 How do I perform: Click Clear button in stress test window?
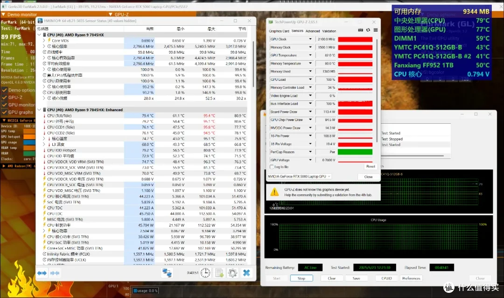click(332, 278)
